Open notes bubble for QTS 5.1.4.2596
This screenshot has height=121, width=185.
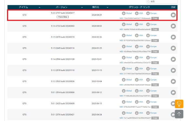[173, 59]
